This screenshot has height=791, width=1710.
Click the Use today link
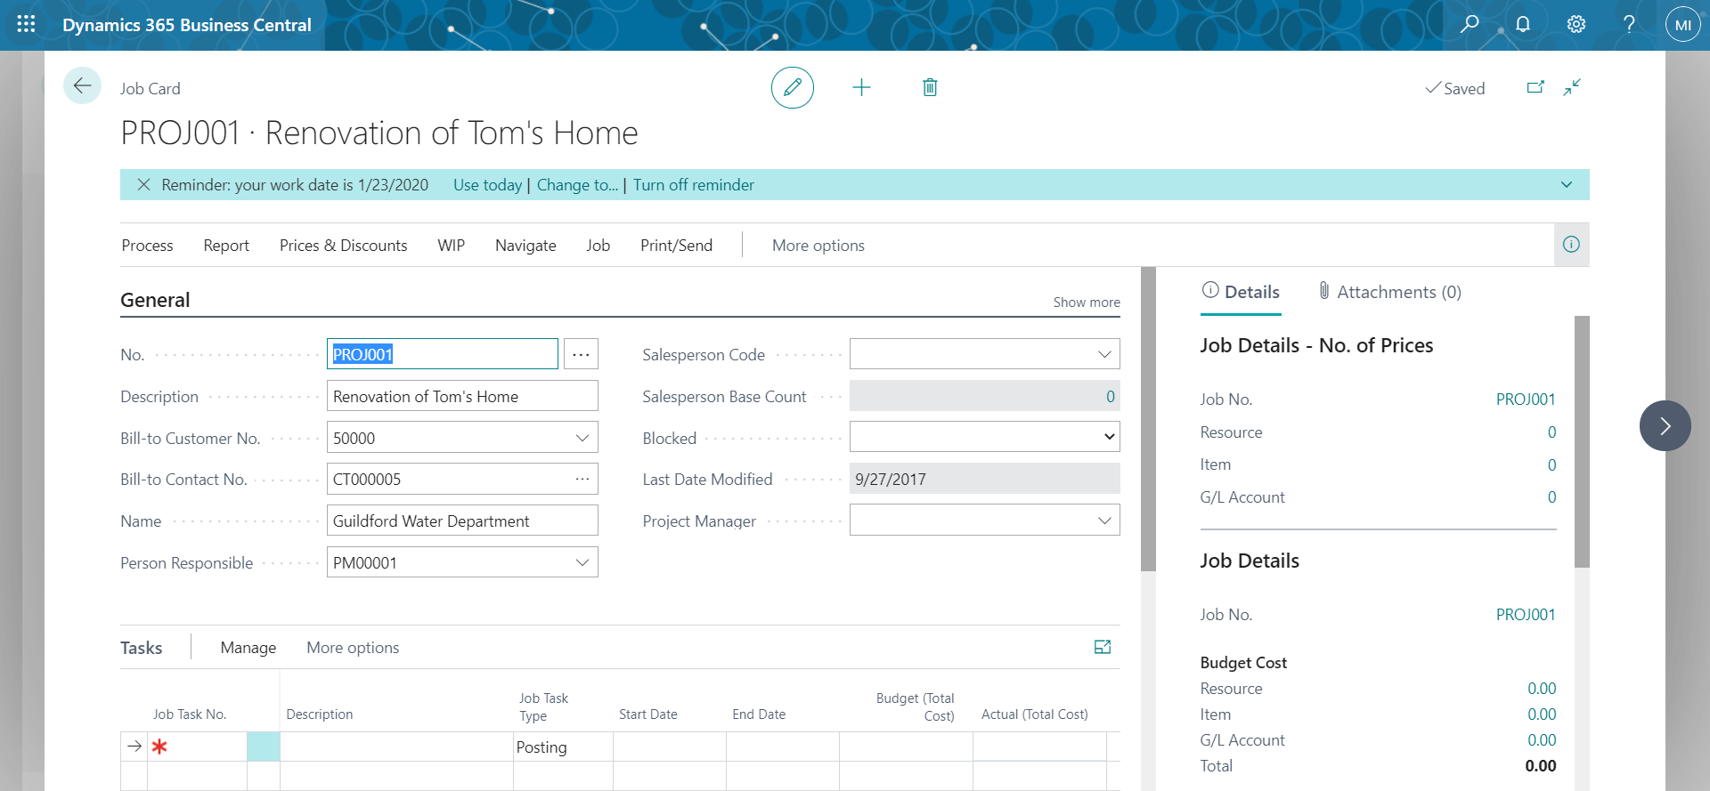pos(487,185)
